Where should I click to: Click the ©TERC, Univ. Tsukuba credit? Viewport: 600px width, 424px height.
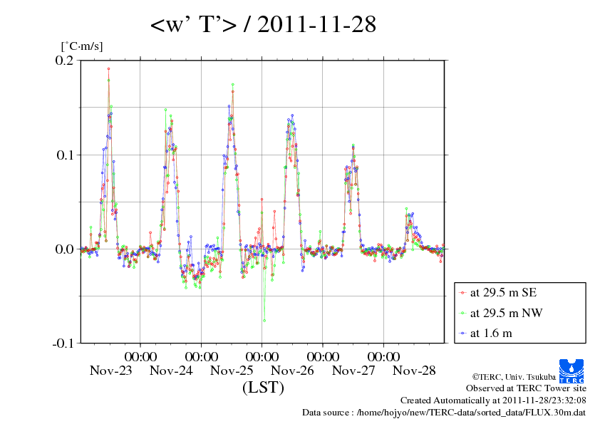pos(514,377)
